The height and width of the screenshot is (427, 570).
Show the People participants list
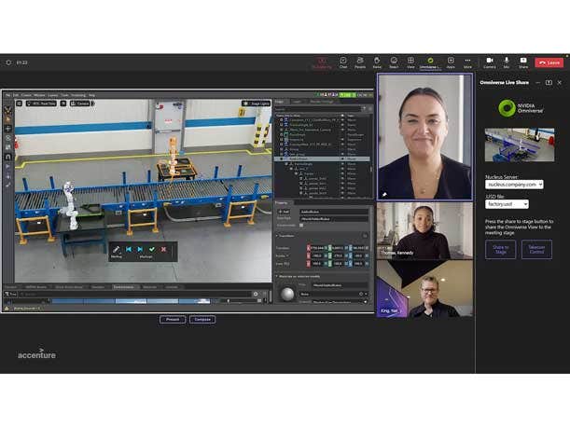360,62
